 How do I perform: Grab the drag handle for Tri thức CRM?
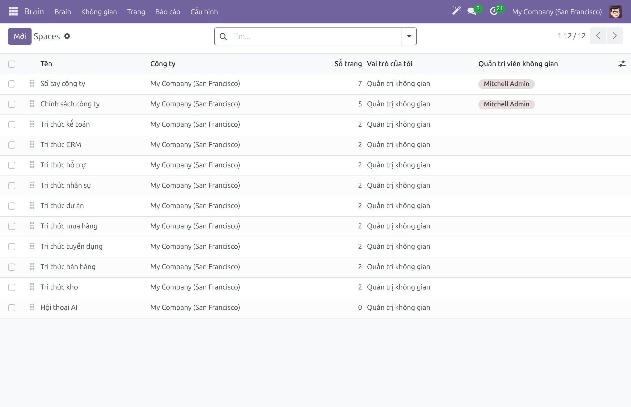point(32,144)
